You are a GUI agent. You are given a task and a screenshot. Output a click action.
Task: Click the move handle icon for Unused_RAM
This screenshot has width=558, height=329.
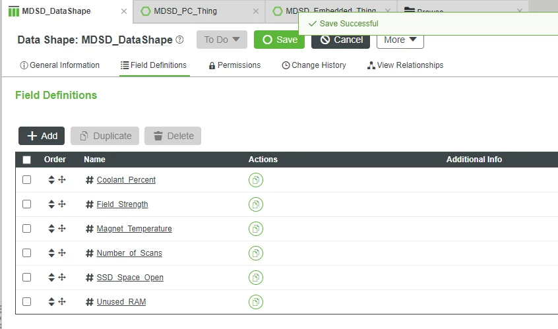[62, 301]
